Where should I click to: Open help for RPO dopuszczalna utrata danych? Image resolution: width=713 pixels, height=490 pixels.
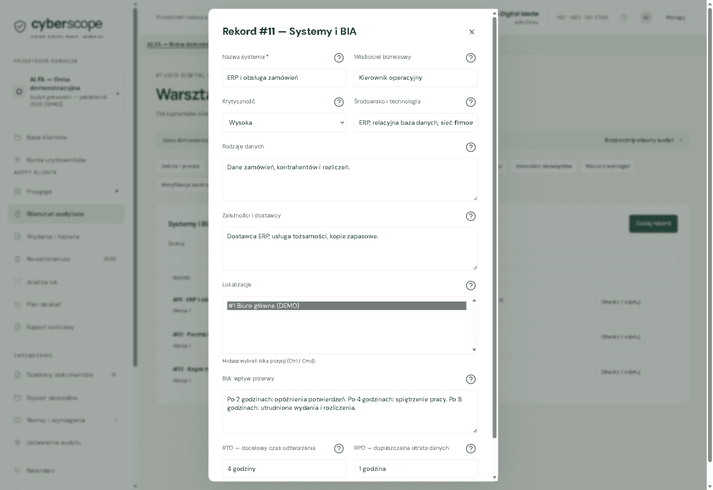click(x=471, y=449)
